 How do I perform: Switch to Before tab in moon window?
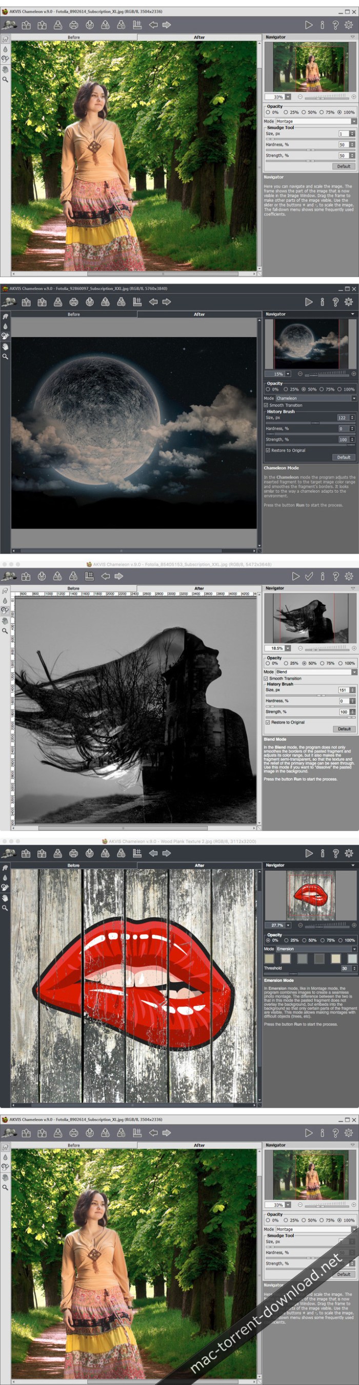(x=74, y=315)
